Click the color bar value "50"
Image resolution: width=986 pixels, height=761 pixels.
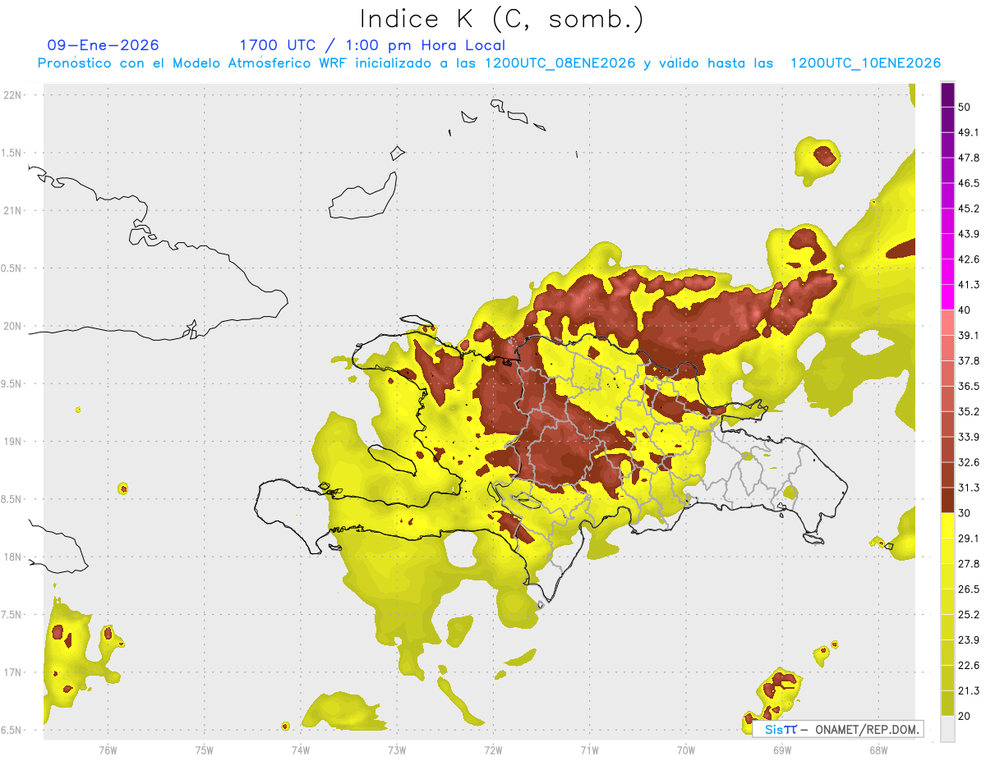(965, 108)
